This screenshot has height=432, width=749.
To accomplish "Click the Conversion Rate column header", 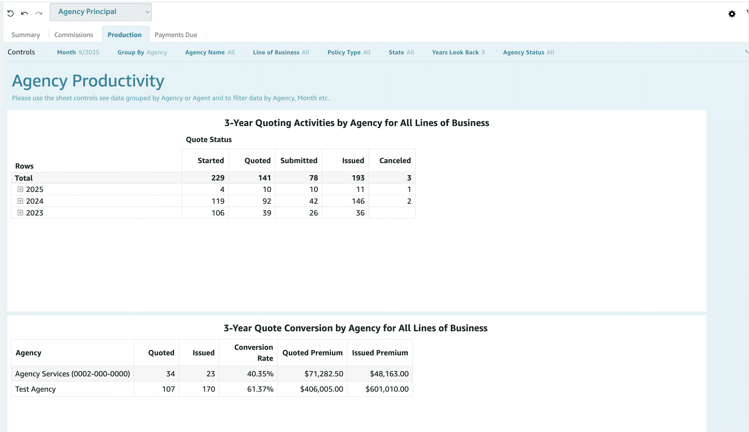I will tap(253, 353).
